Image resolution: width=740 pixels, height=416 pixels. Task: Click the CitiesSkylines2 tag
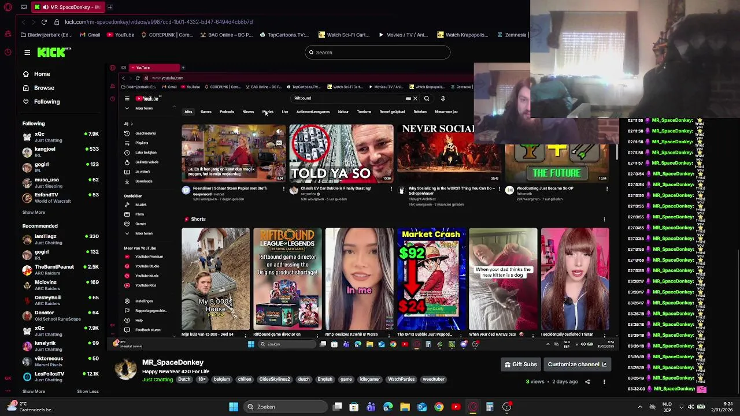pyautogui.click(x=275, y=380)
